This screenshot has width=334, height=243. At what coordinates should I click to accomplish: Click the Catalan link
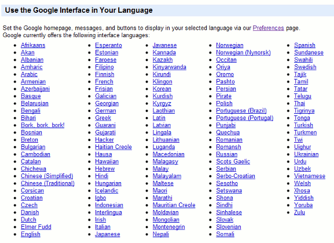click(x=31, y=161)
